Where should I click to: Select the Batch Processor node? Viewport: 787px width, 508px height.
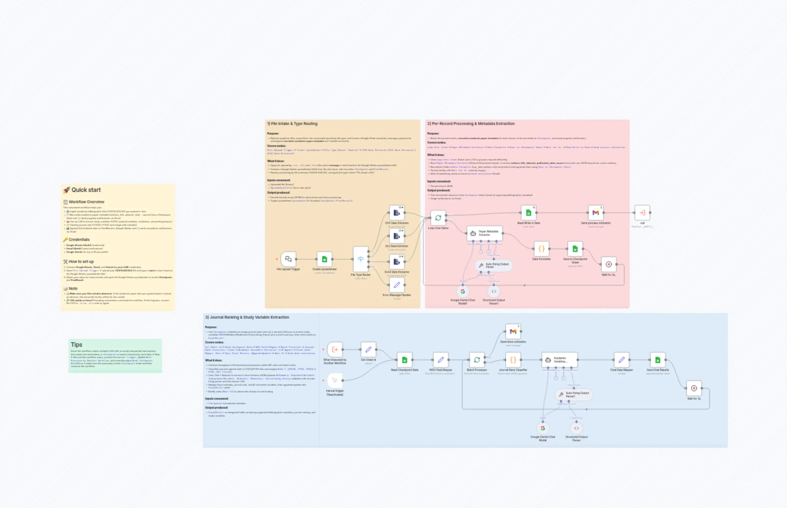pos(477,360)
